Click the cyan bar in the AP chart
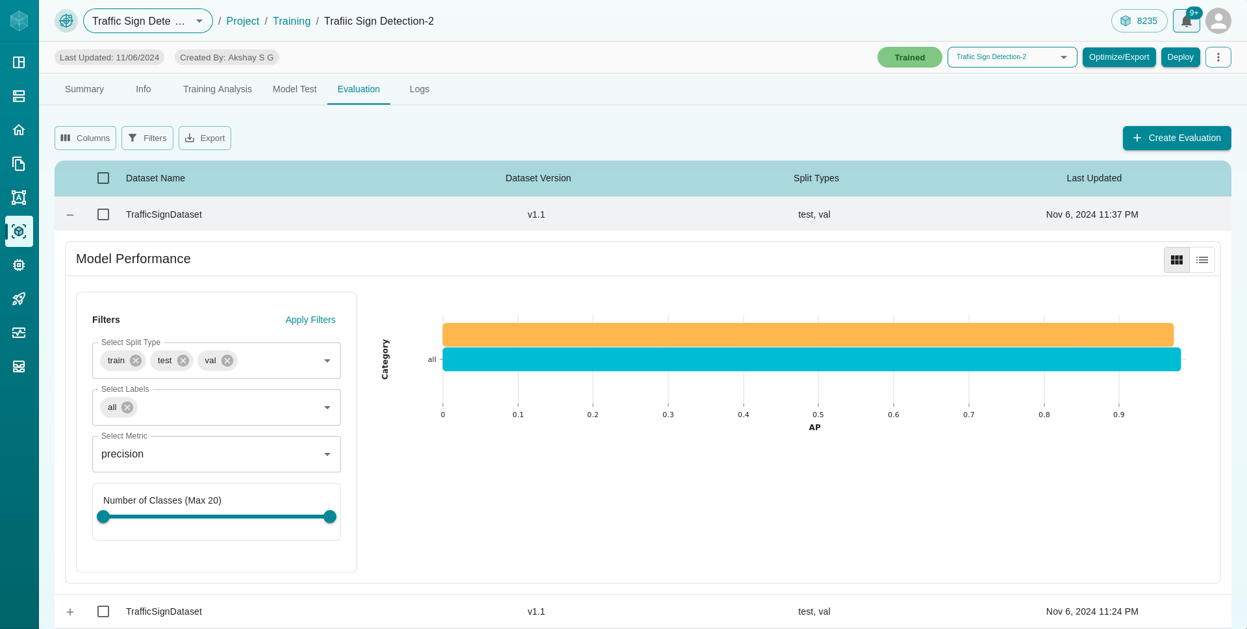The image size is (1247, 629). pos(812,359)
